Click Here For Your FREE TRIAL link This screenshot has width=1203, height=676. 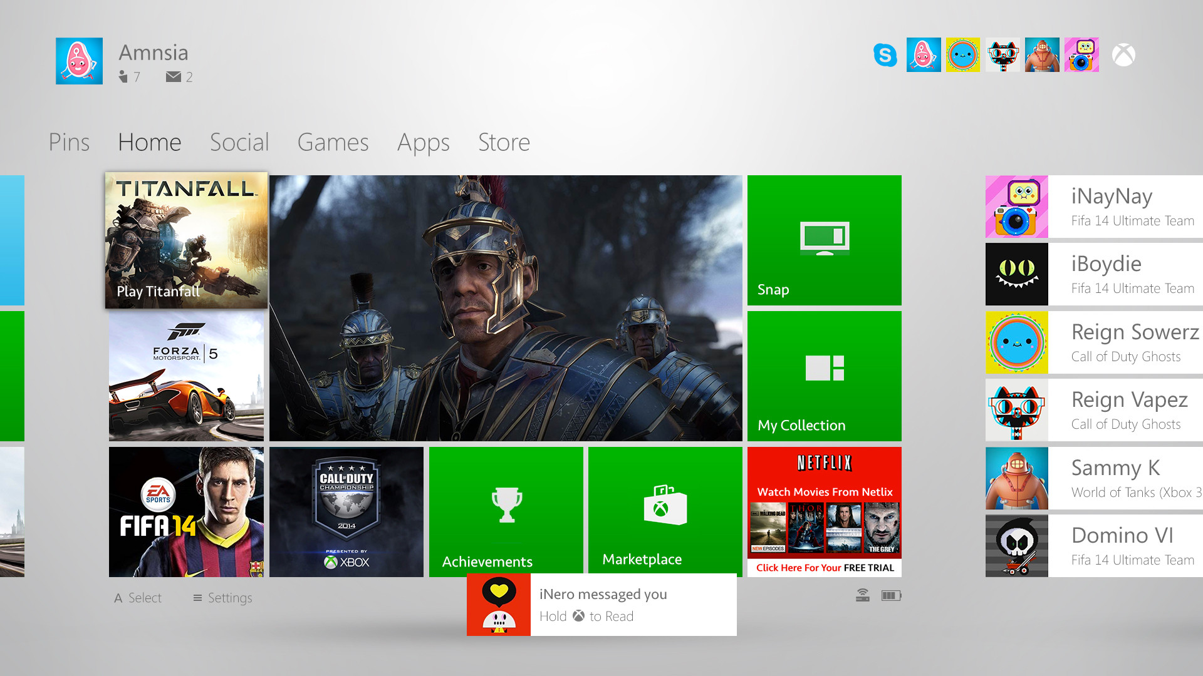(825, 568)
